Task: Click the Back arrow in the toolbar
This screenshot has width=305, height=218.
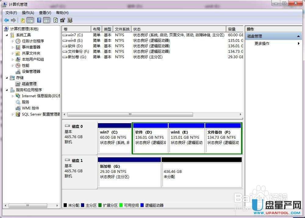Action: (6, 20)
